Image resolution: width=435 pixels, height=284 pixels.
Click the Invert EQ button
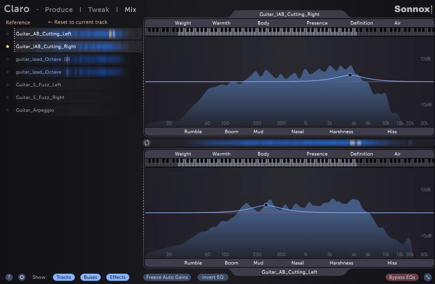[x=213, y=277]
